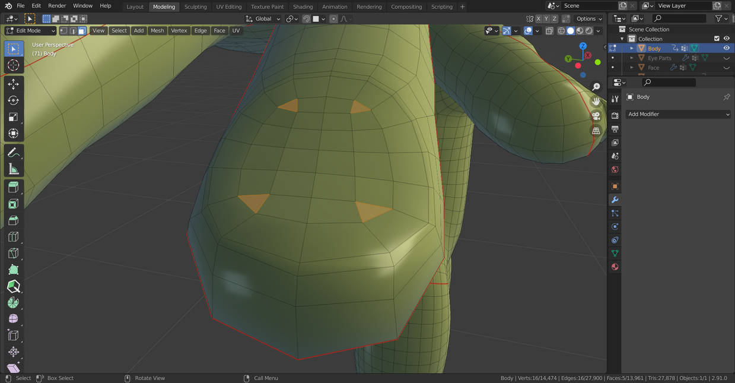Screen dimensions: 735x383
Task: Switch to face select mode
Action: [82, 31]
